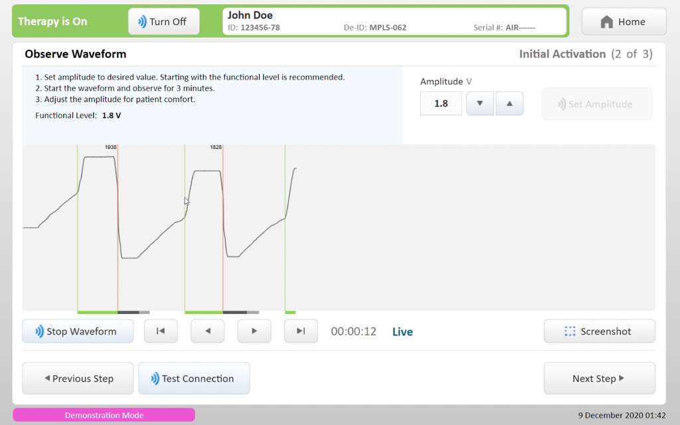Screen dimensions: 680x425
Task: Click the Therapy is On status text
Action: pos(52,22)
